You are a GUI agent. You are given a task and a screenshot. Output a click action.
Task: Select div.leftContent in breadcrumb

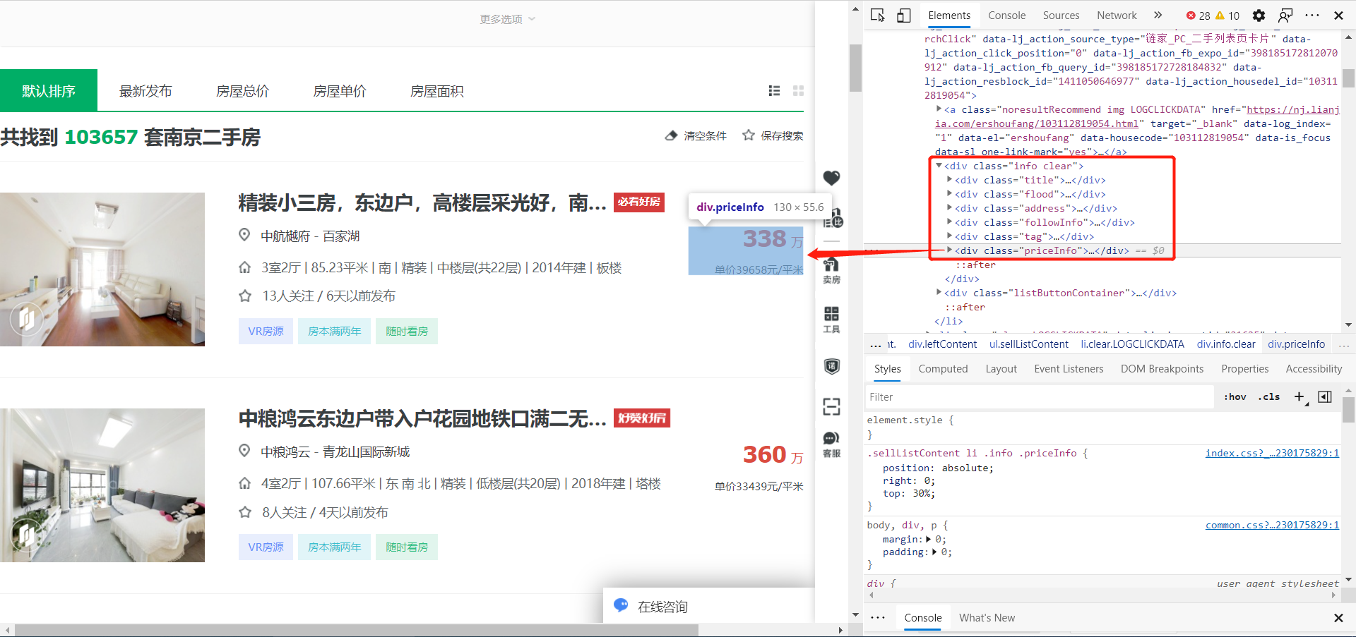(x=942, y=344)
